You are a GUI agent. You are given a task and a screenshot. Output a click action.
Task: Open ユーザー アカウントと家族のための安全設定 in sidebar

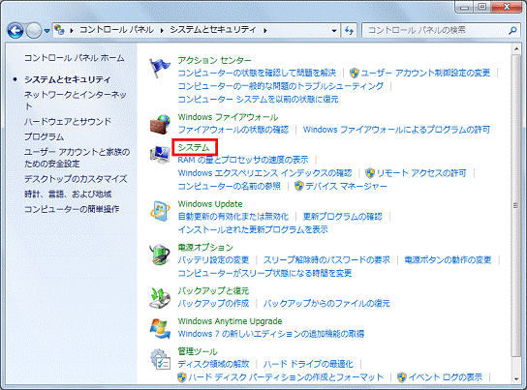(x=77, y=158)
